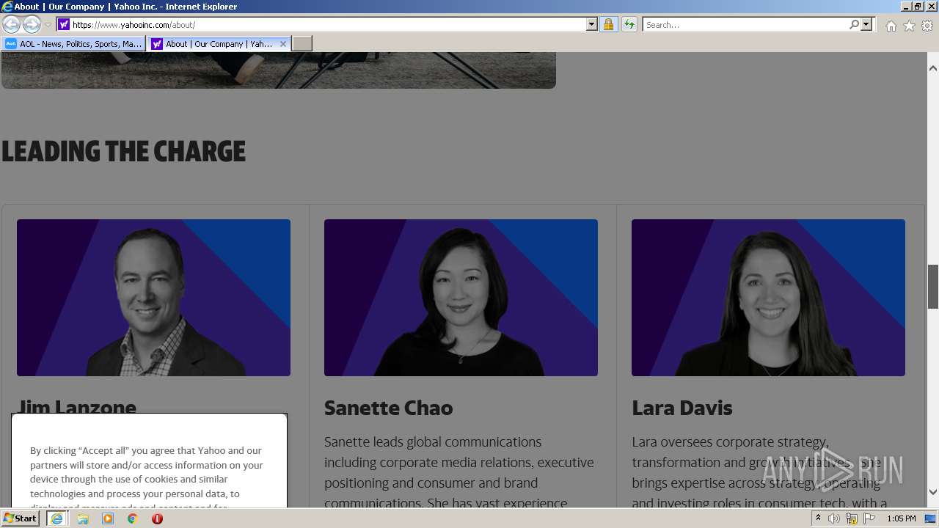Click the Sanette Chao name heading
Image resolution: width=939 pixels, height=528 pixels.
pos(388,408)
